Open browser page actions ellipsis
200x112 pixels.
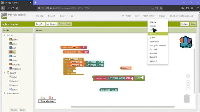point(152,8)
